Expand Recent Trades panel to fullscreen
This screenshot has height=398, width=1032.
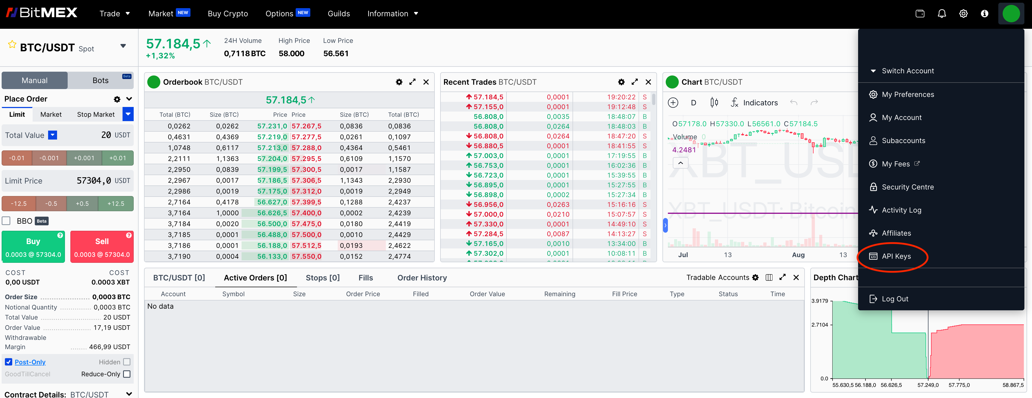tap(634, 82)
